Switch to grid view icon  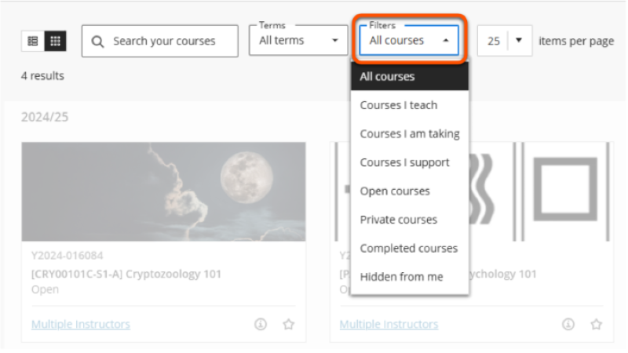coord(55,41)
